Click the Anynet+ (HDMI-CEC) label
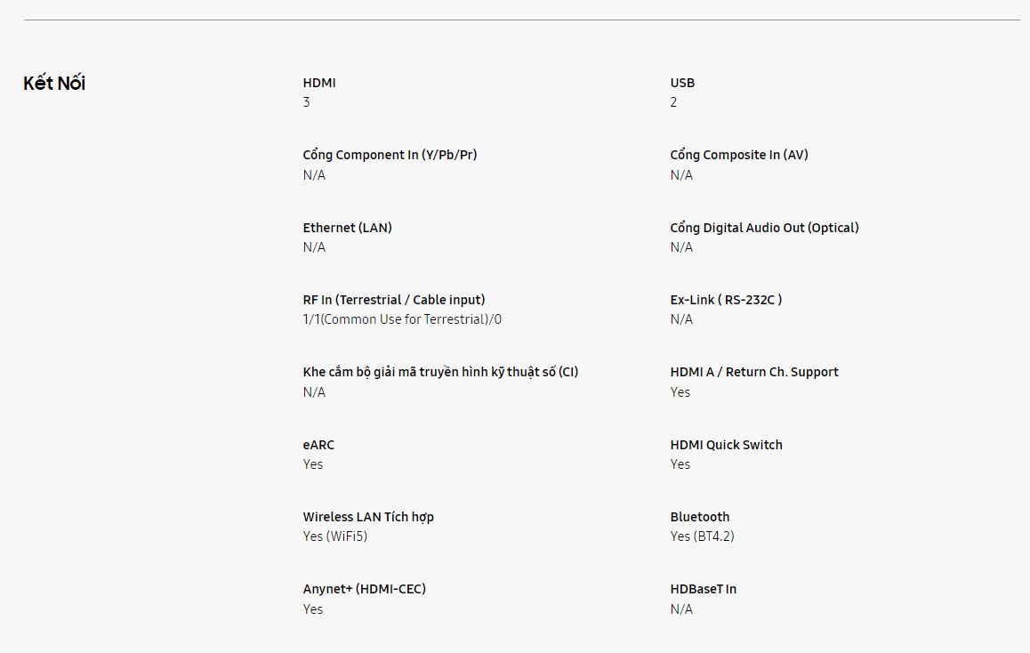This screenshot has height=653, width=1030. point(364,589)
